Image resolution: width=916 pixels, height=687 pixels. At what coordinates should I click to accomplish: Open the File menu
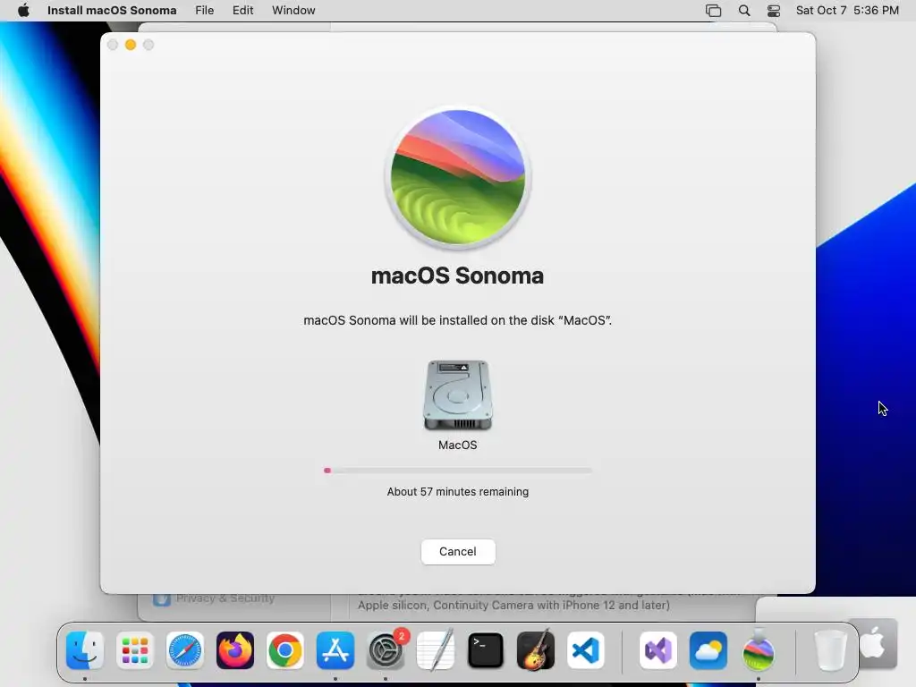point(205,11)
